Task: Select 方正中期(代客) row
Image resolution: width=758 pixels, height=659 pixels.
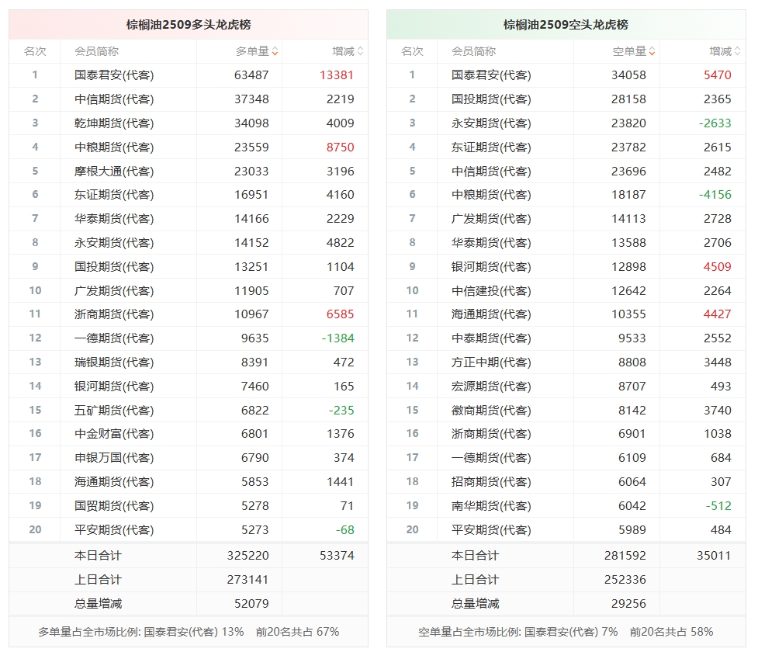Action: point(566,362)
